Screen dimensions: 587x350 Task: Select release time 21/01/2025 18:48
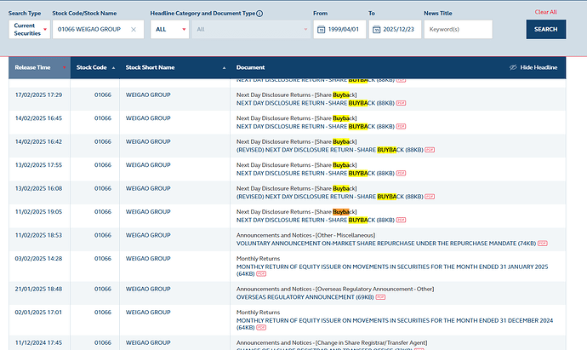coord(38,289)
